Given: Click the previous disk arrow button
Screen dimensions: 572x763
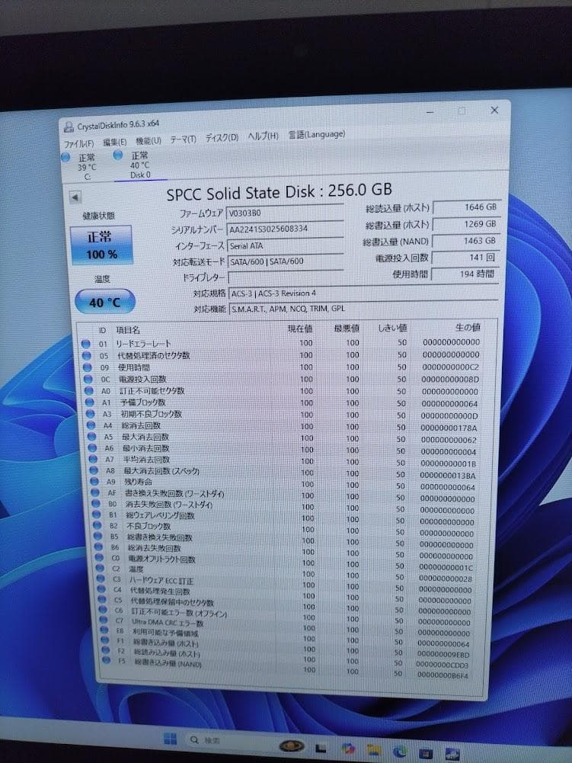Looking at the screenshot, I should coord(75,197).
